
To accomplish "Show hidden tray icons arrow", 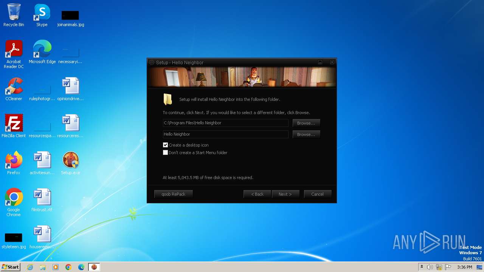I will (422, 267).
